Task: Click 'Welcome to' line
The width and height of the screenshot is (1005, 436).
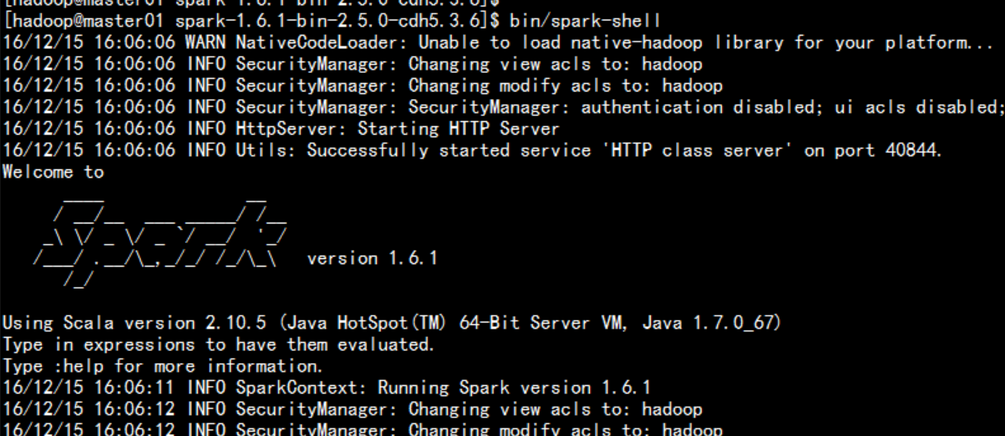Action: 53,172
